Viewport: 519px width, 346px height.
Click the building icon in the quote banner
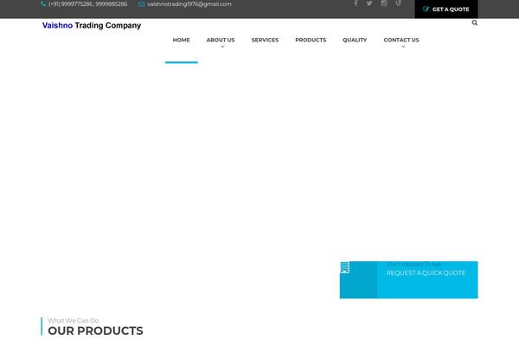pos(345,267)
